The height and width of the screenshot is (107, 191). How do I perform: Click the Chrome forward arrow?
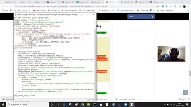pyautogui.click(x=7, y=7)
